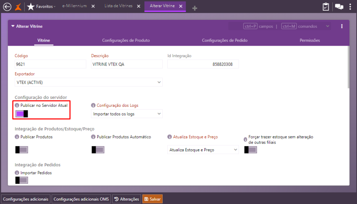Open the top-right vertical dots menu

tap(350, 7)
